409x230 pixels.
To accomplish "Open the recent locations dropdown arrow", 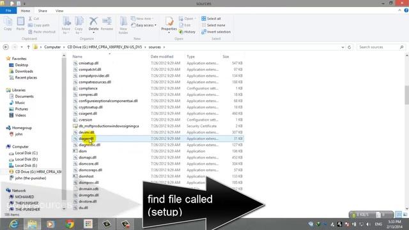I will click(22, 47).
